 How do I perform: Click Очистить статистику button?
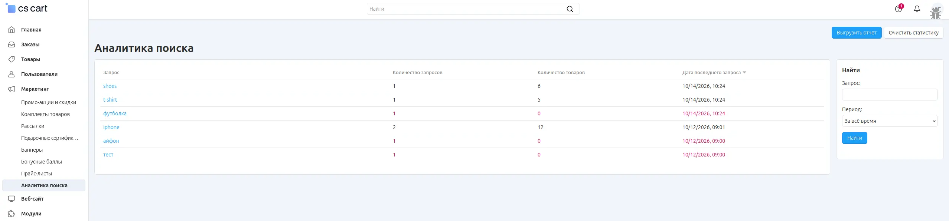[913, 33]
